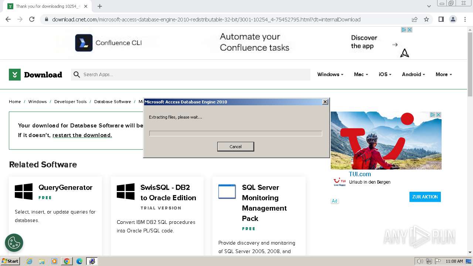Launch Internet Explorer from taskbar
473x266 pixels.
29,261
